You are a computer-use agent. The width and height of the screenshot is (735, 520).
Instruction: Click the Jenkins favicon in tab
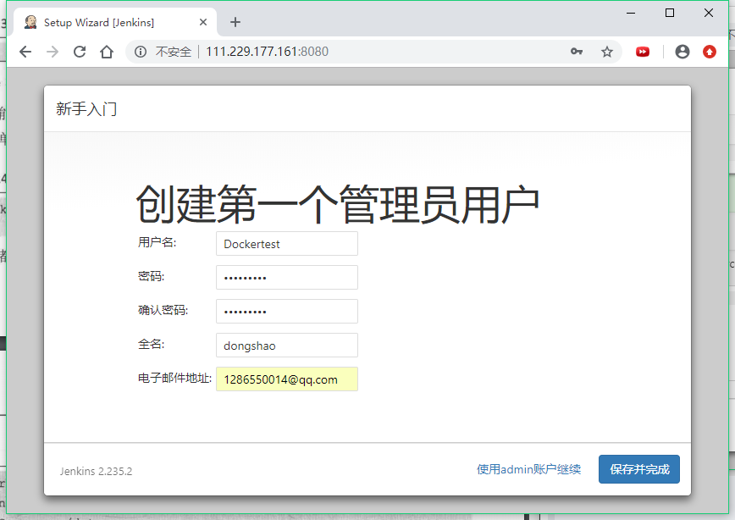(x=30, y=22)
